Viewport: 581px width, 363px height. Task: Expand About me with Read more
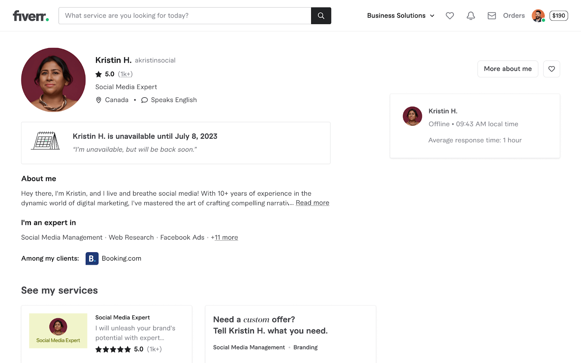click(312, 203)
